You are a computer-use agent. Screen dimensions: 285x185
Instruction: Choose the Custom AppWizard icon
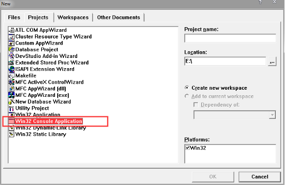[x=11, y=43]
